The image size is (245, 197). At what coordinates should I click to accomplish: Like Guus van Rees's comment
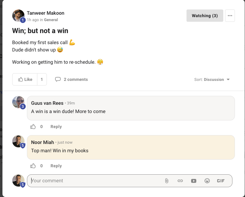click(x=33, y=127)
